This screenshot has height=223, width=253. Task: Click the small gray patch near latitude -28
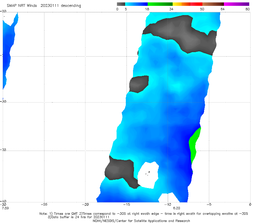[139, 84]
